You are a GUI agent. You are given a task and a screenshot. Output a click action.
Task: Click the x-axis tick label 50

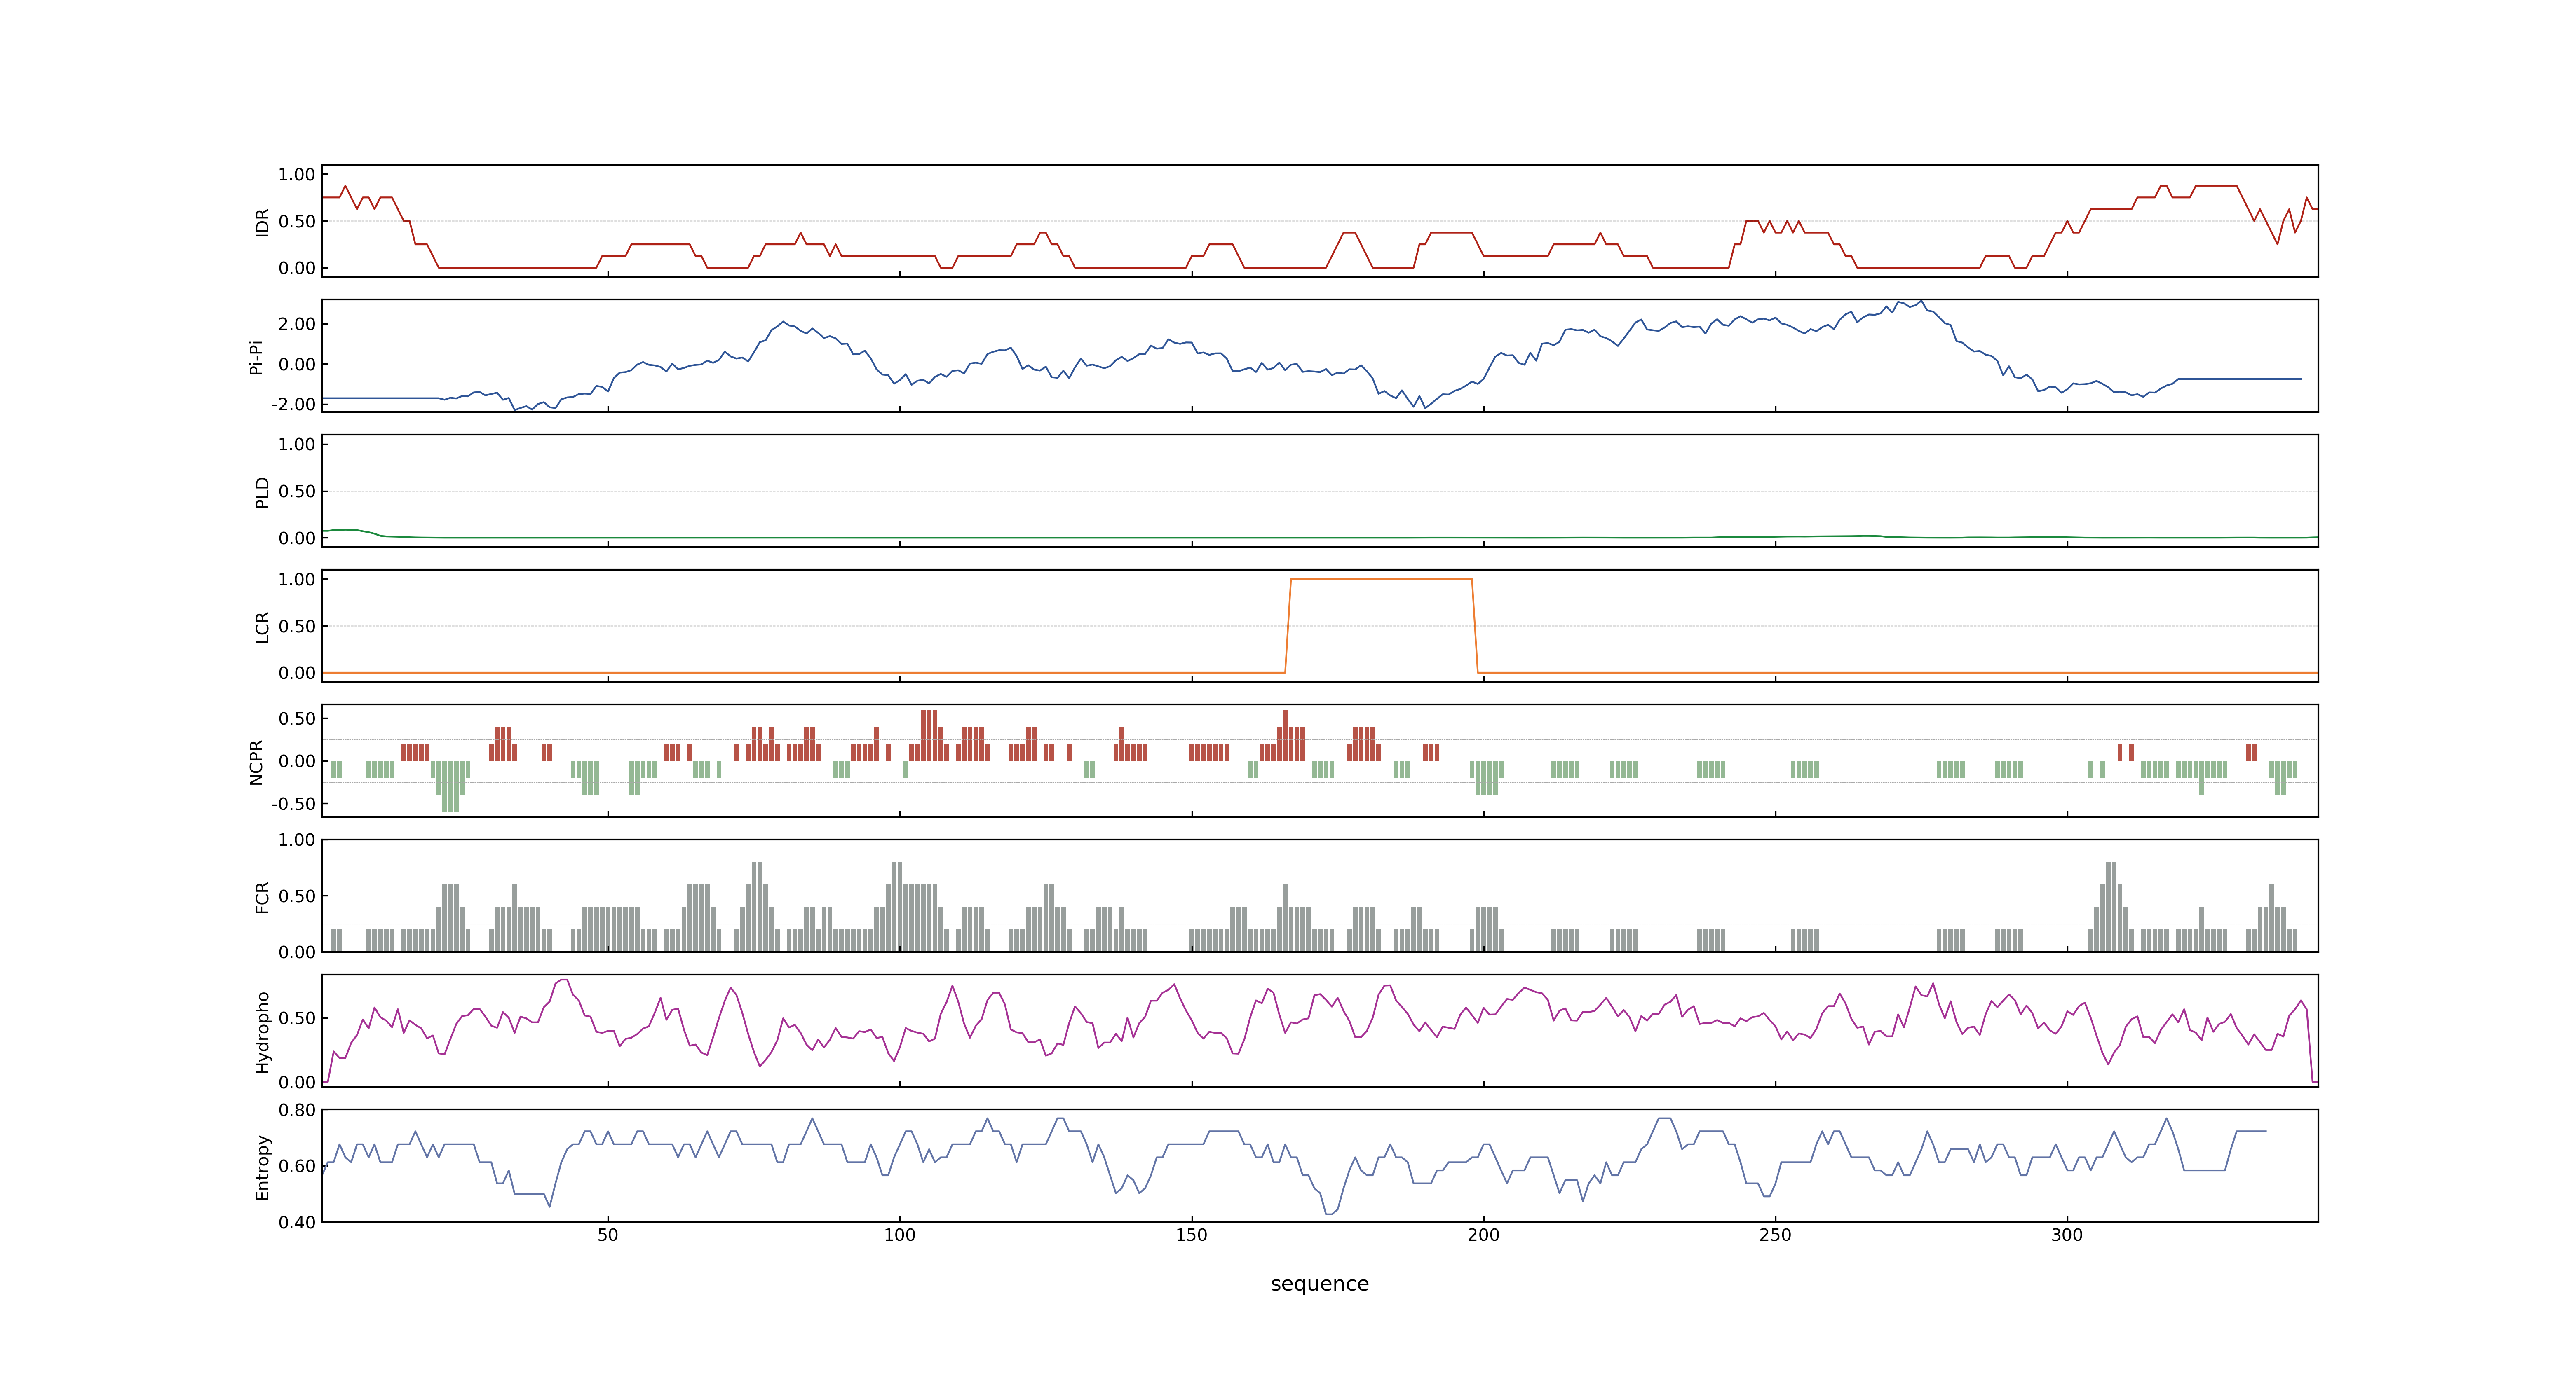coord(608,1235)
